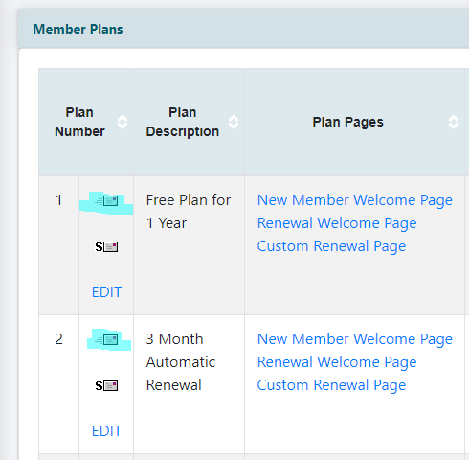Open plan 2 Custom Renewal Page link
Image resolution: width=469 pixels, height=460 pixels.
pyautogui.click(x=331, y=385)
